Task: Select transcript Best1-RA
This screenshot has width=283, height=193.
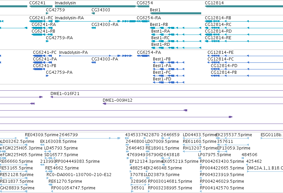Action: (161, 31)
